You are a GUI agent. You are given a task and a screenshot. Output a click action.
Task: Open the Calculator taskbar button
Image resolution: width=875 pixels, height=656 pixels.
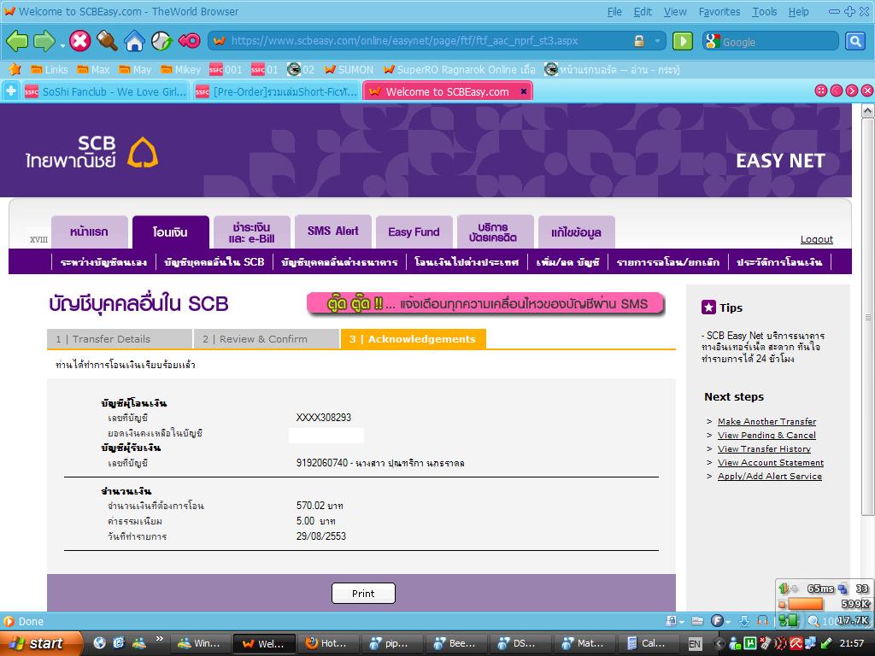[x=648, y=644]
